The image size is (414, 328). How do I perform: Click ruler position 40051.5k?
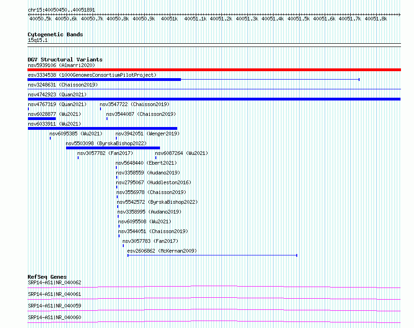[299, 19]
